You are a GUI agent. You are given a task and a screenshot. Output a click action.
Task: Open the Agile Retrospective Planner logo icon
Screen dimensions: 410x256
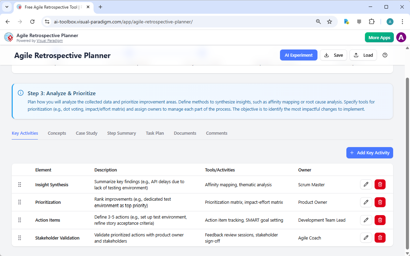(9, 37)
